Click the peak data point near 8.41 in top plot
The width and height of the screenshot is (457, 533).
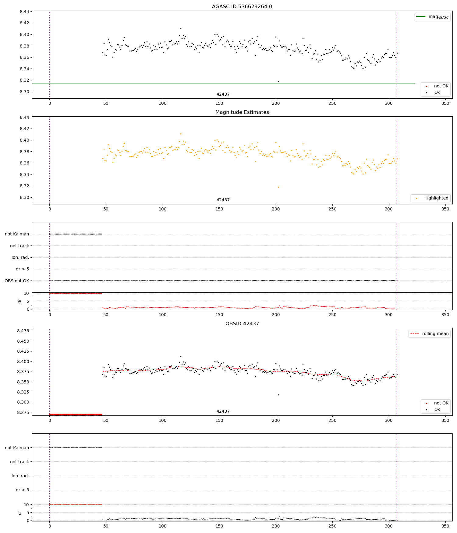coord(181,28)
